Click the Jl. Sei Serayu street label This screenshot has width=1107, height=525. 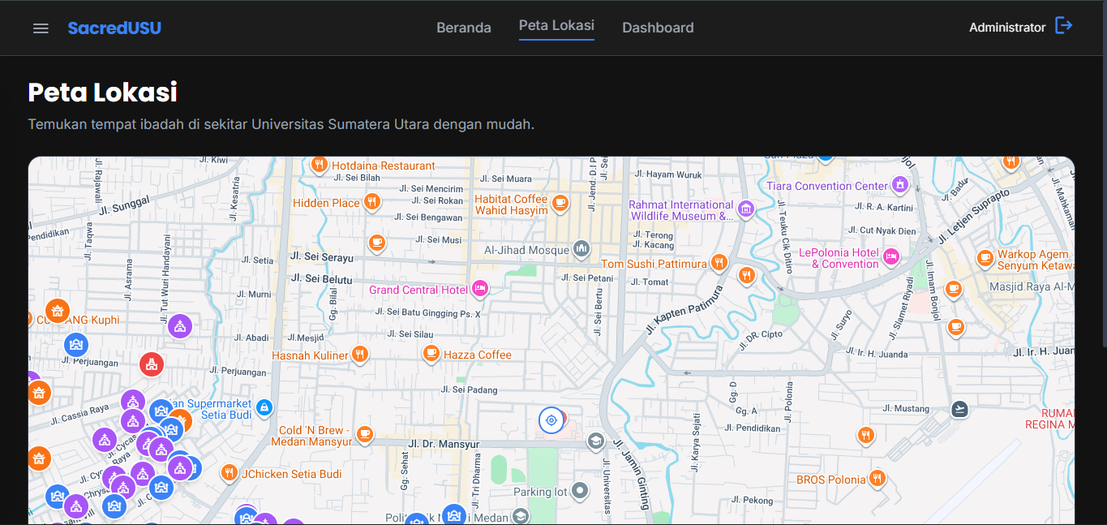coord(322,258)
